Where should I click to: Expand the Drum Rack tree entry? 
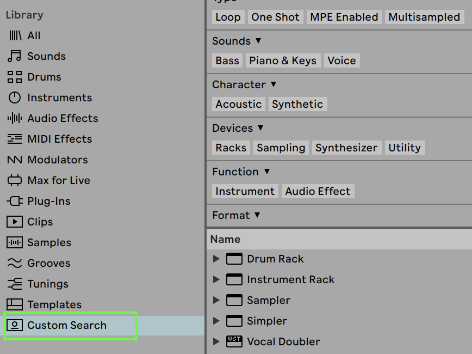tap(216, 259)
